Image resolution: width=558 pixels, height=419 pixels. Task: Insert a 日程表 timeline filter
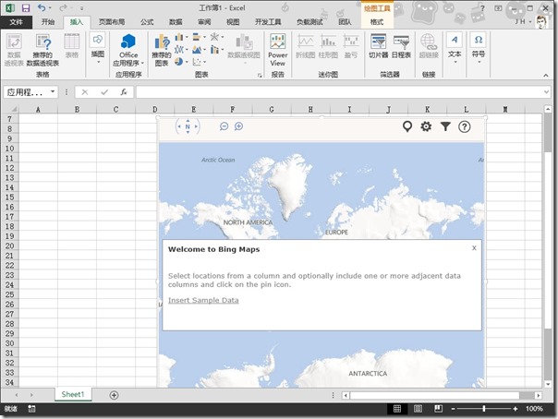(x=401, y=46)
